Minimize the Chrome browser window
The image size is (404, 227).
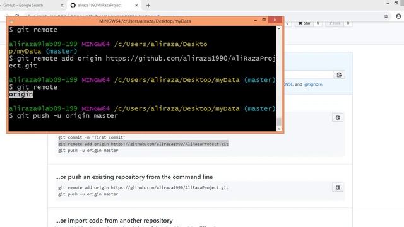(x=388, y=4)
